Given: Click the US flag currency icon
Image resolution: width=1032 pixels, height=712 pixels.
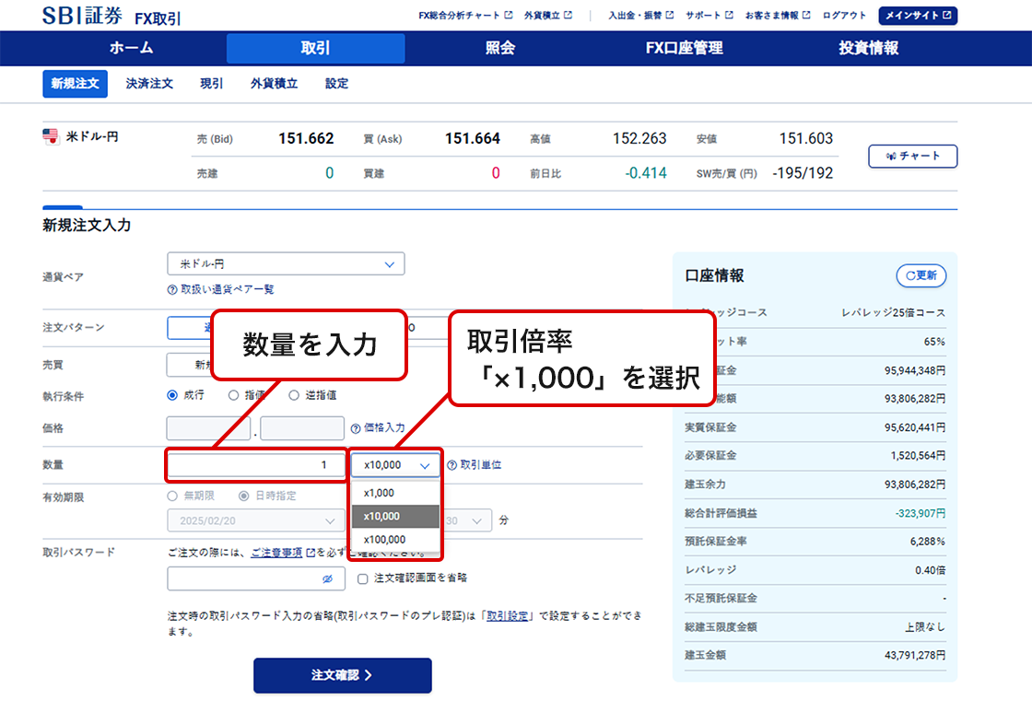Looking at the screenshot, I should pyautogui.click(x=51, y=136).
